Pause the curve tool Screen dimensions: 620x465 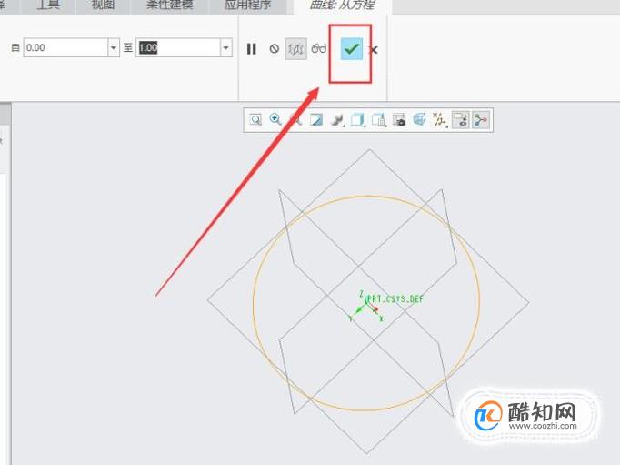(252, 48)
